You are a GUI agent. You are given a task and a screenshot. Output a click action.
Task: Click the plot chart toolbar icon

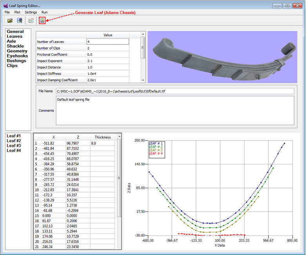coord(31,20)
